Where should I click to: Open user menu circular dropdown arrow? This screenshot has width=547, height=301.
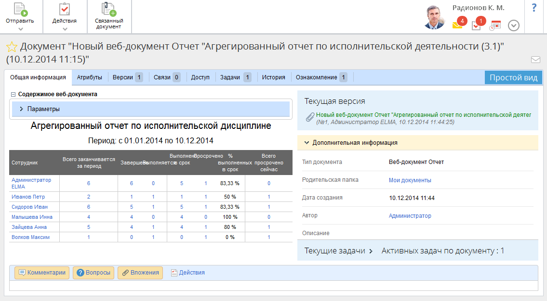pyautogui.click(x=514, y=25)
